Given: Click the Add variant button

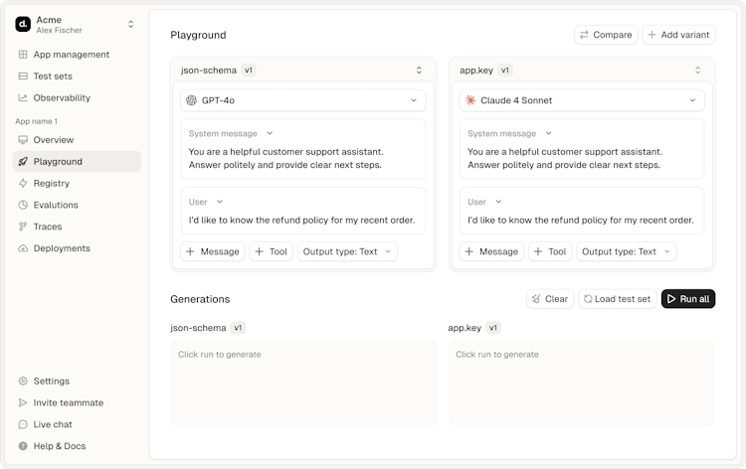Looking at the screenshot, I should click(678, 35).
